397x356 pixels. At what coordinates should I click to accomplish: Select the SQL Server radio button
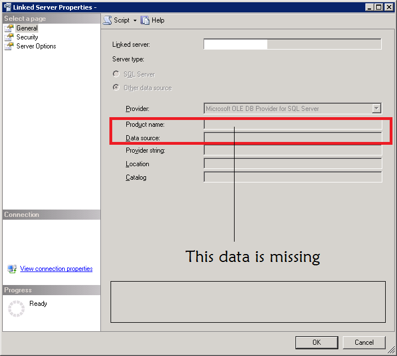[x=116, y=74]
